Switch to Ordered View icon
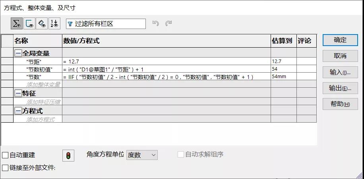Screen dimensions: 364x179 pos(54,23)
